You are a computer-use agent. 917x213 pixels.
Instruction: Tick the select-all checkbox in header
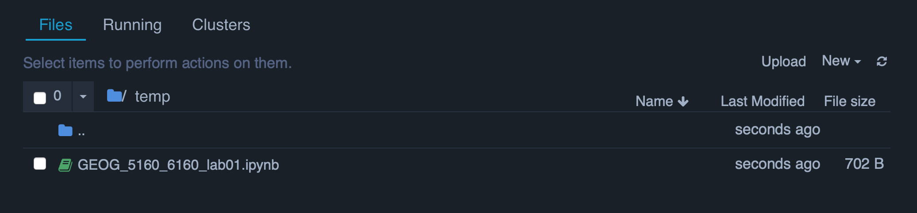click(x=40, y=98)
